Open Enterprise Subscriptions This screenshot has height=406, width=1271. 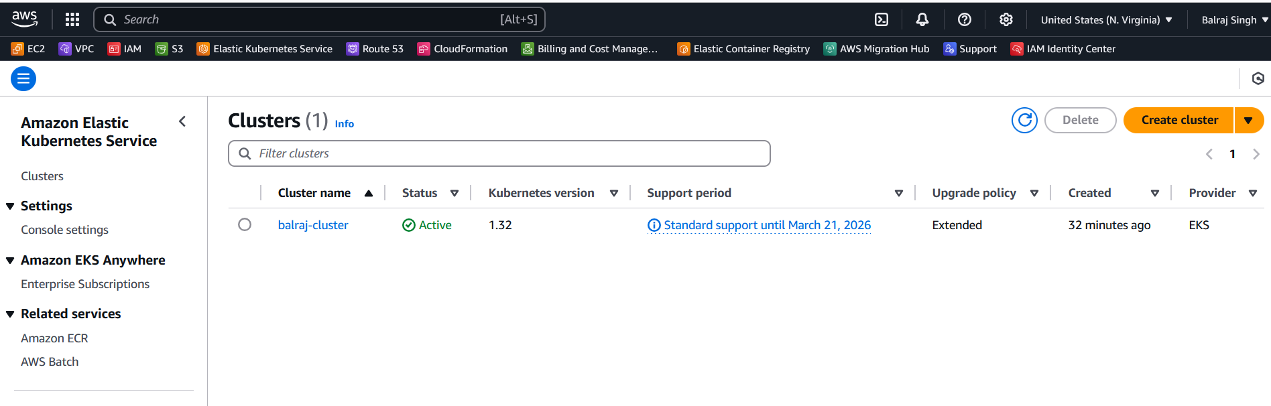point(85,284)
